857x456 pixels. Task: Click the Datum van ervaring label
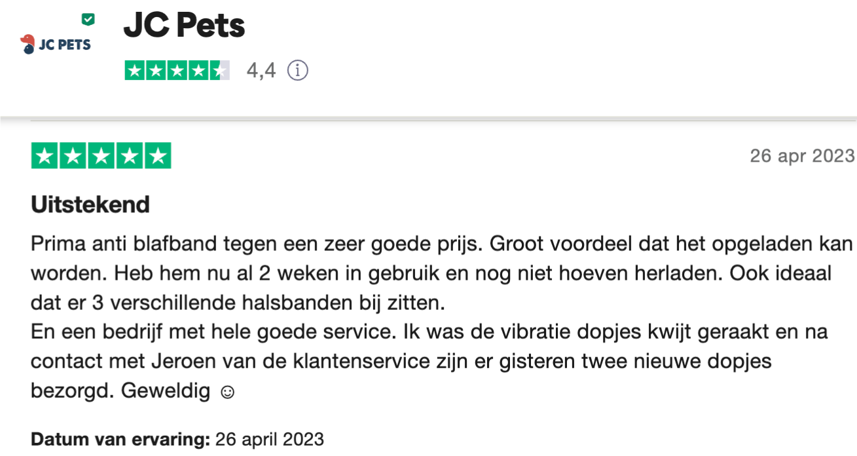pos(120,439)
